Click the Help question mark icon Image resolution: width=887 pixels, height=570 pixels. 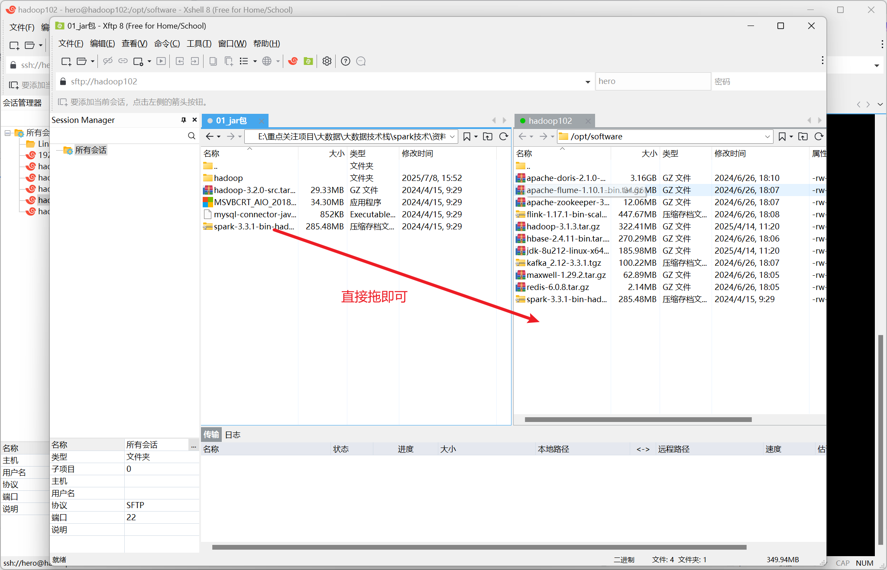345,61
